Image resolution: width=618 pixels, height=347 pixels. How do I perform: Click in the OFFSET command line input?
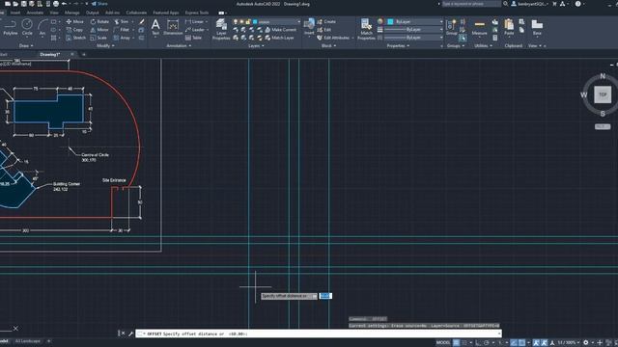[319, 334]
